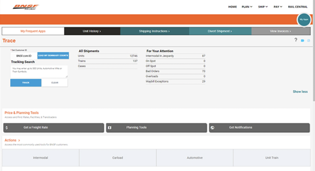Open the Divert Shipment tab

(220, 31)
